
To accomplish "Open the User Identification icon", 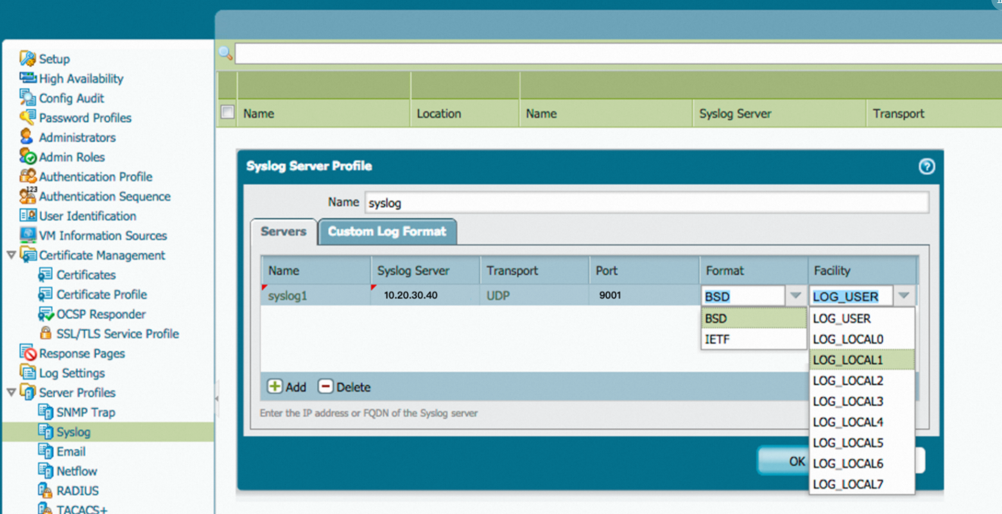I will pos(27,215).
